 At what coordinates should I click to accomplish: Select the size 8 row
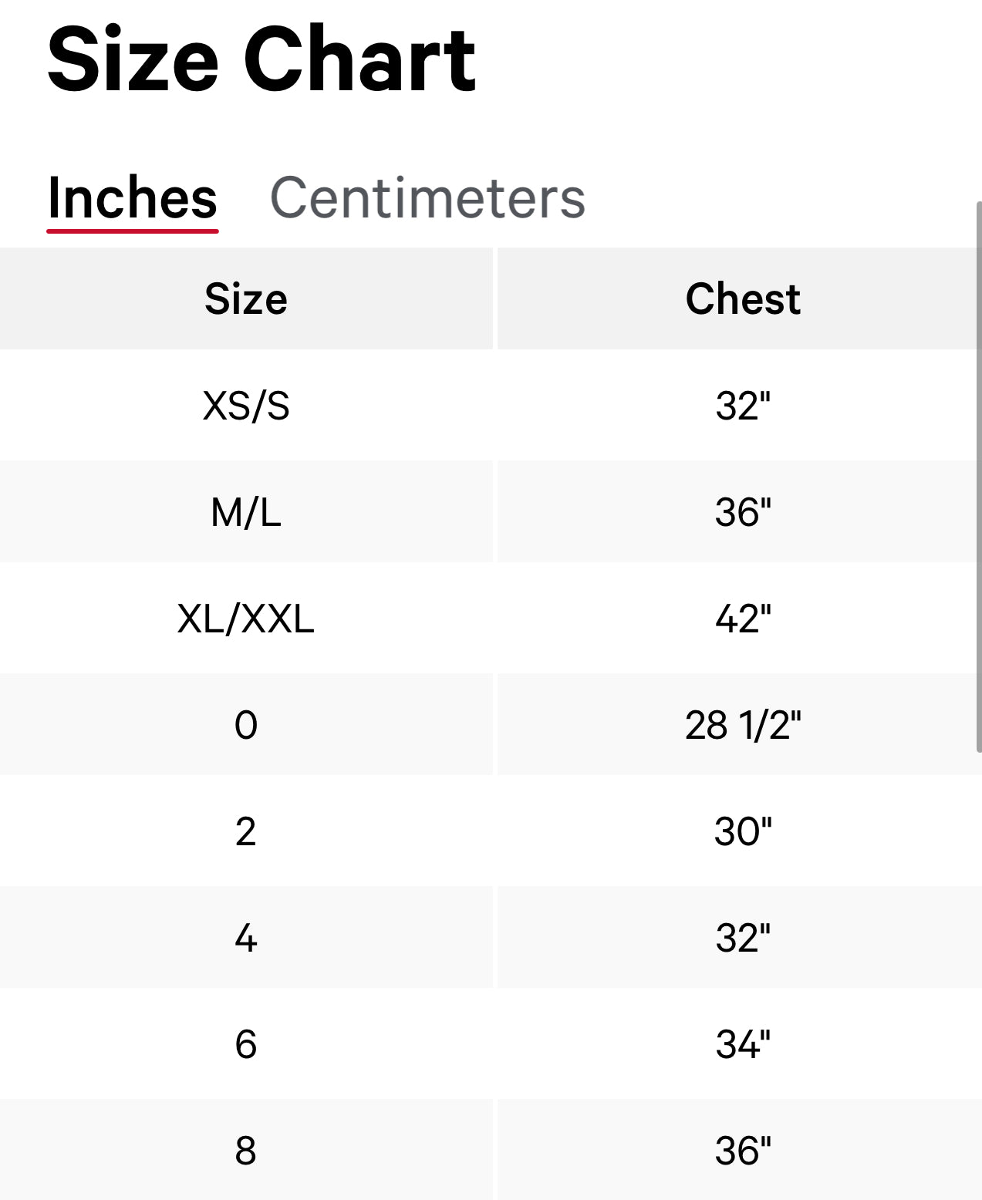click(246, 1151)
